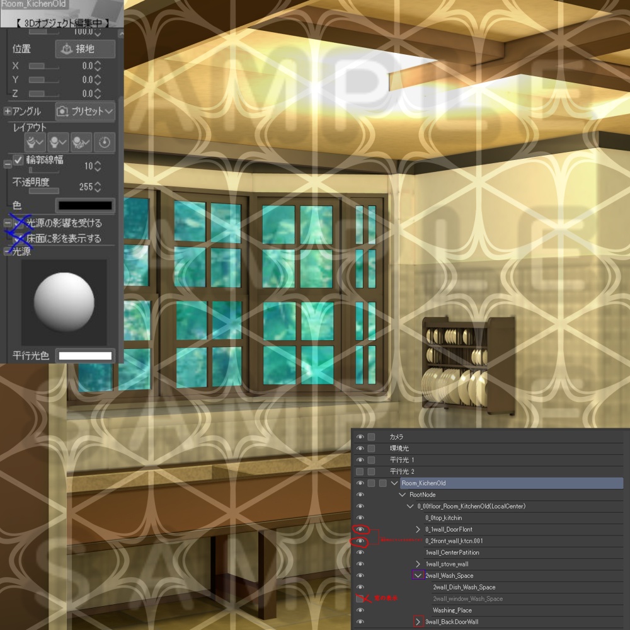
Task: Hide 平行光 1 using its eye icon
Action: pos(360,460)
